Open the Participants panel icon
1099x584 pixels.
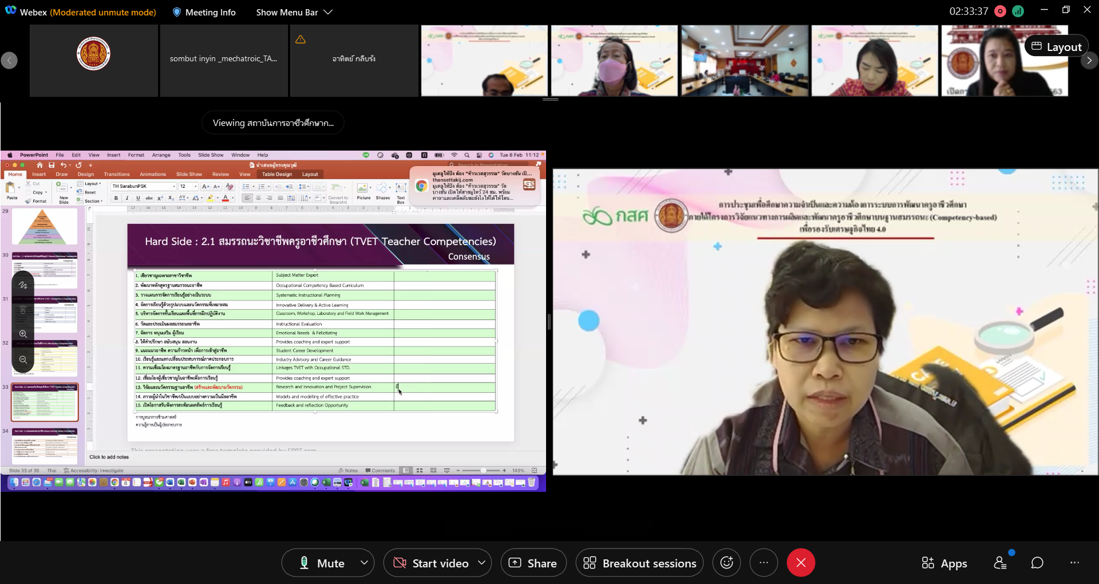click(x=1000, y=563)
